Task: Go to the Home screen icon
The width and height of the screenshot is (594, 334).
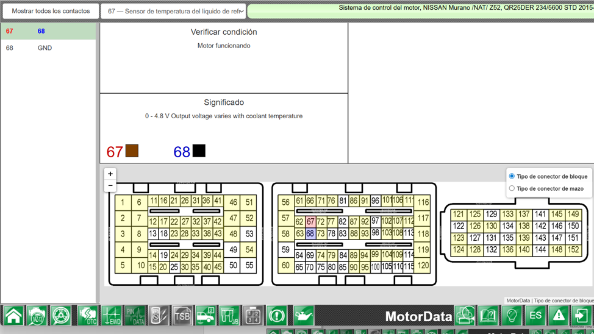Action: tap(13, 316)
